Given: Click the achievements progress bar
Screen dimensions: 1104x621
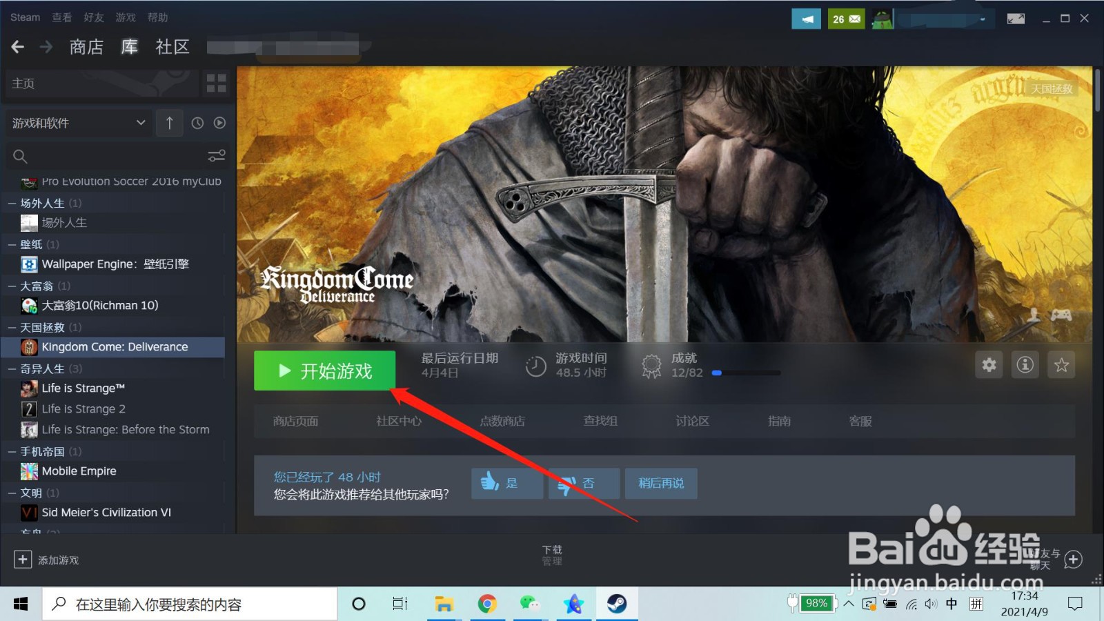Looking at the screenshot, I should click(x=747, y=373).
